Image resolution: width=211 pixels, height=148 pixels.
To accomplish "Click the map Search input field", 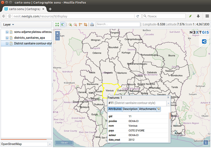I will (x=118, y=25).
